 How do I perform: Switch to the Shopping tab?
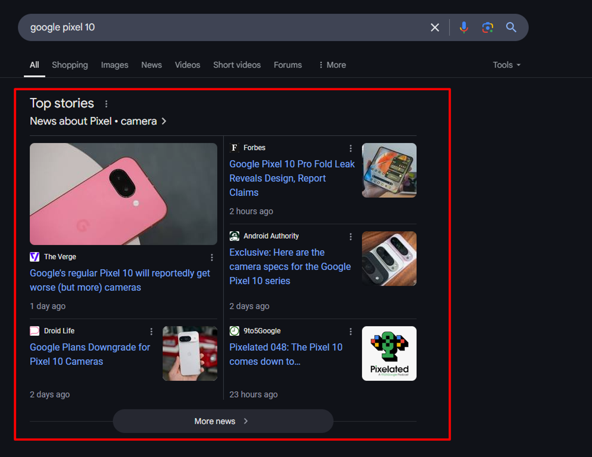click(70, 65)
